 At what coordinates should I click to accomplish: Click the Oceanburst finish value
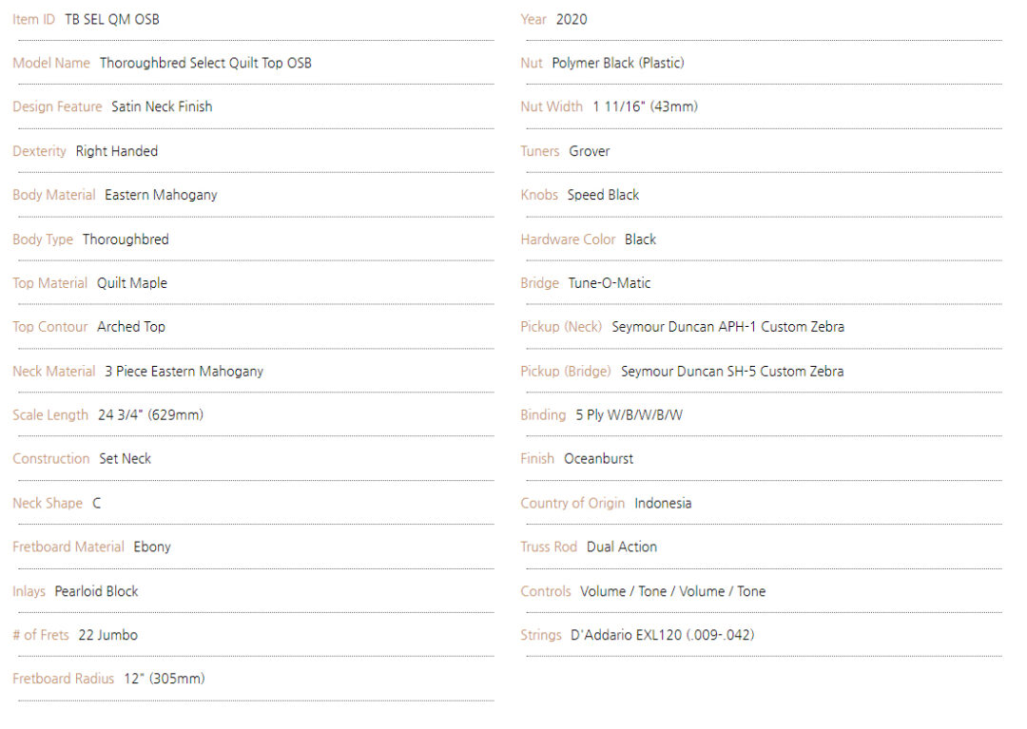click(x=599, y=459)
